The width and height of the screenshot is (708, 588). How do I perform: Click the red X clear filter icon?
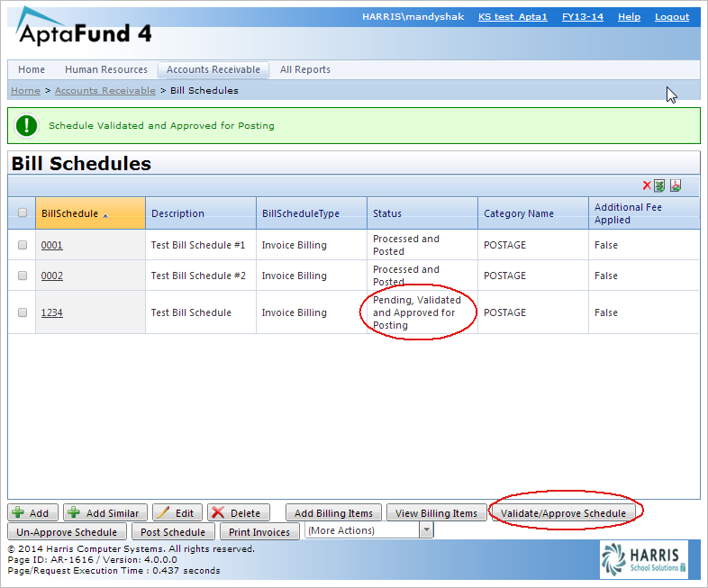coord(647,185)
